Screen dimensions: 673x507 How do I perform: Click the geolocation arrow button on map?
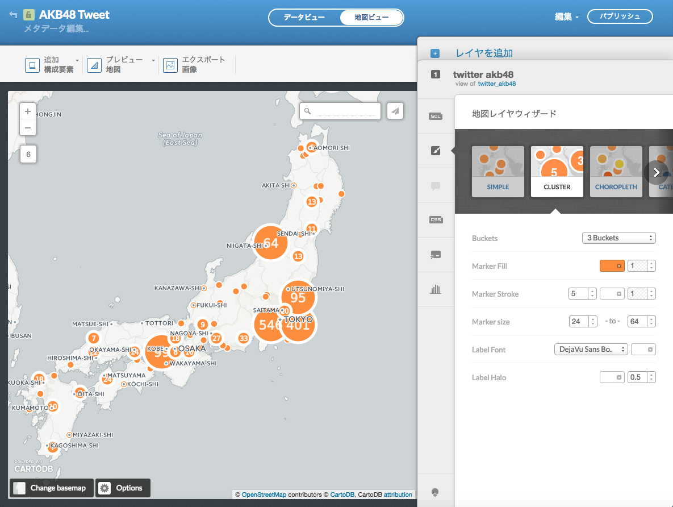point(395,111)
